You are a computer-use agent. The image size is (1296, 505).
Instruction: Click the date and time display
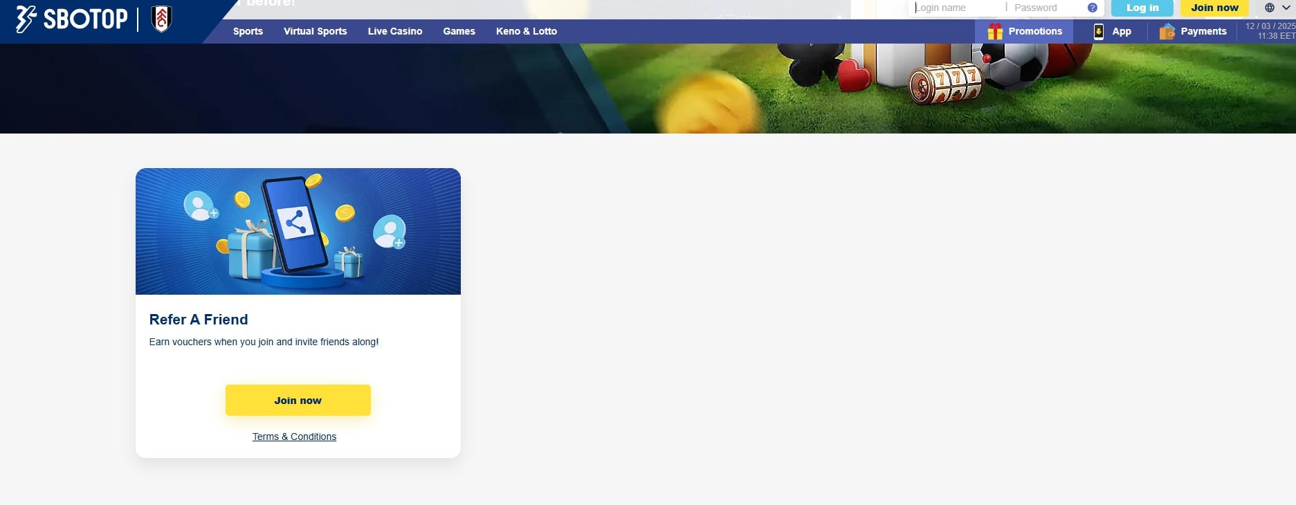(1270, 31)
